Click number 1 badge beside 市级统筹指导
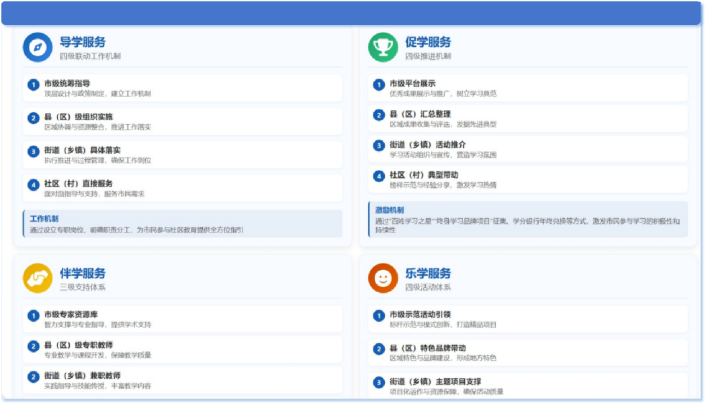Viewport: 706px width, 405px height. click(x=33, y=85)
